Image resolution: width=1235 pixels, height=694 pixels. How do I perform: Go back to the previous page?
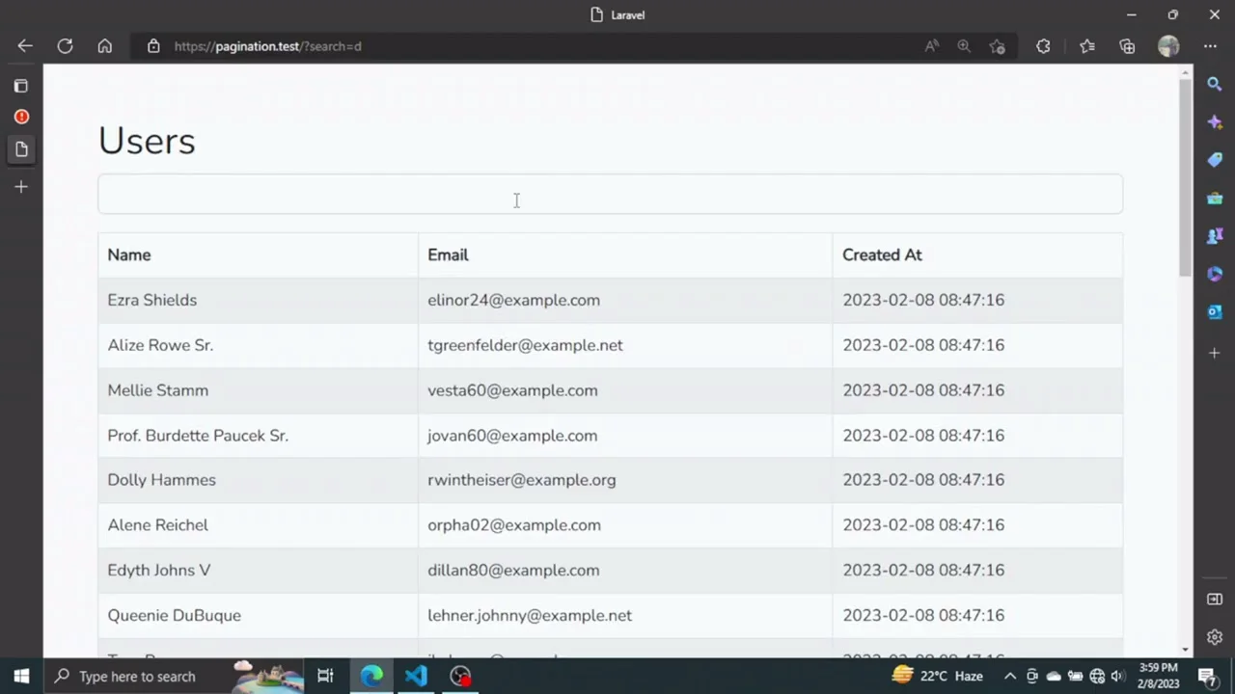pos(25,46)
